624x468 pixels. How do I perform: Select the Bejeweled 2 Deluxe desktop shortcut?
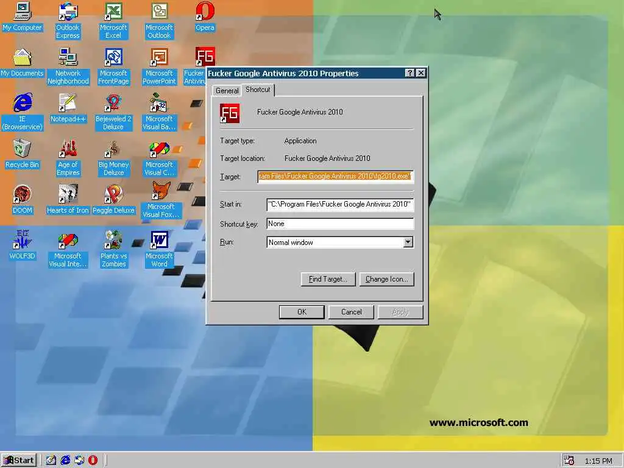point(113,112)
